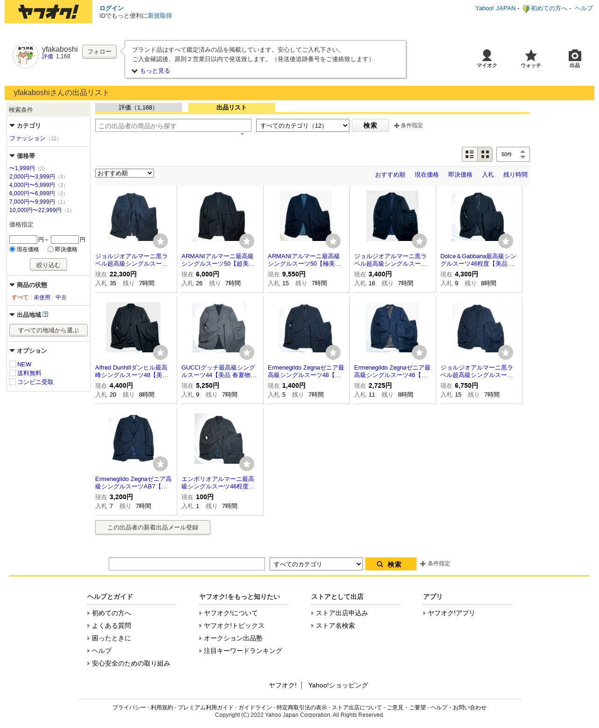Collapse the 価格帯 section

click(x=22, y=156)
